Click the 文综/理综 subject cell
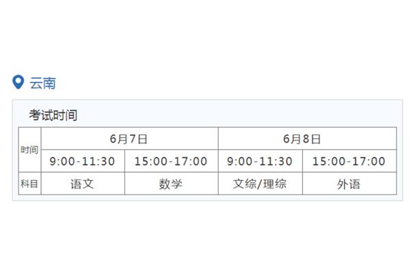This screenshot has height=273, width=410. (260, 184)
